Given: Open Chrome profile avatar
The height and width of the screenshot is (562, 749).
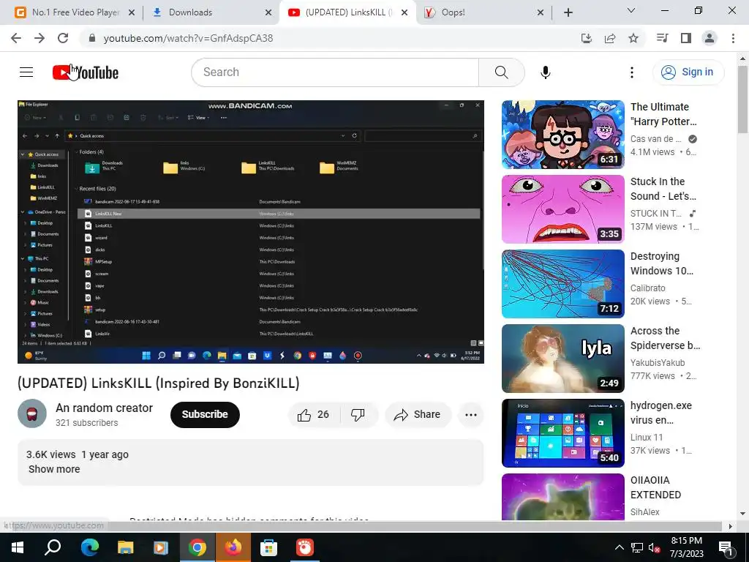Looking at the screenshot, I should 710,38.
